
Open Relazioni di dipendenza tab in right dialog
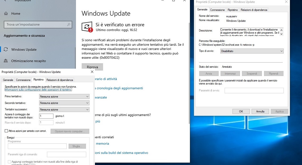click(x=254, y=10)
